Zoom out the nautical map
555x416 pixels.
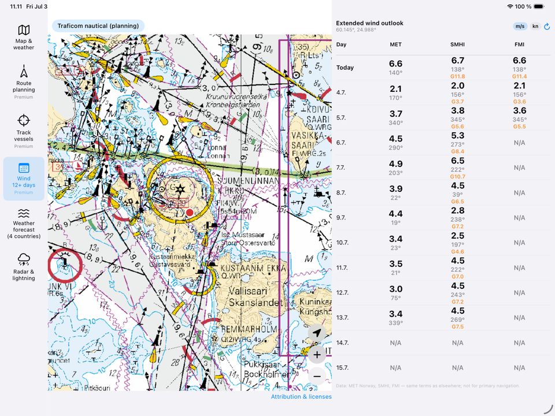click(x=317, y=376)
